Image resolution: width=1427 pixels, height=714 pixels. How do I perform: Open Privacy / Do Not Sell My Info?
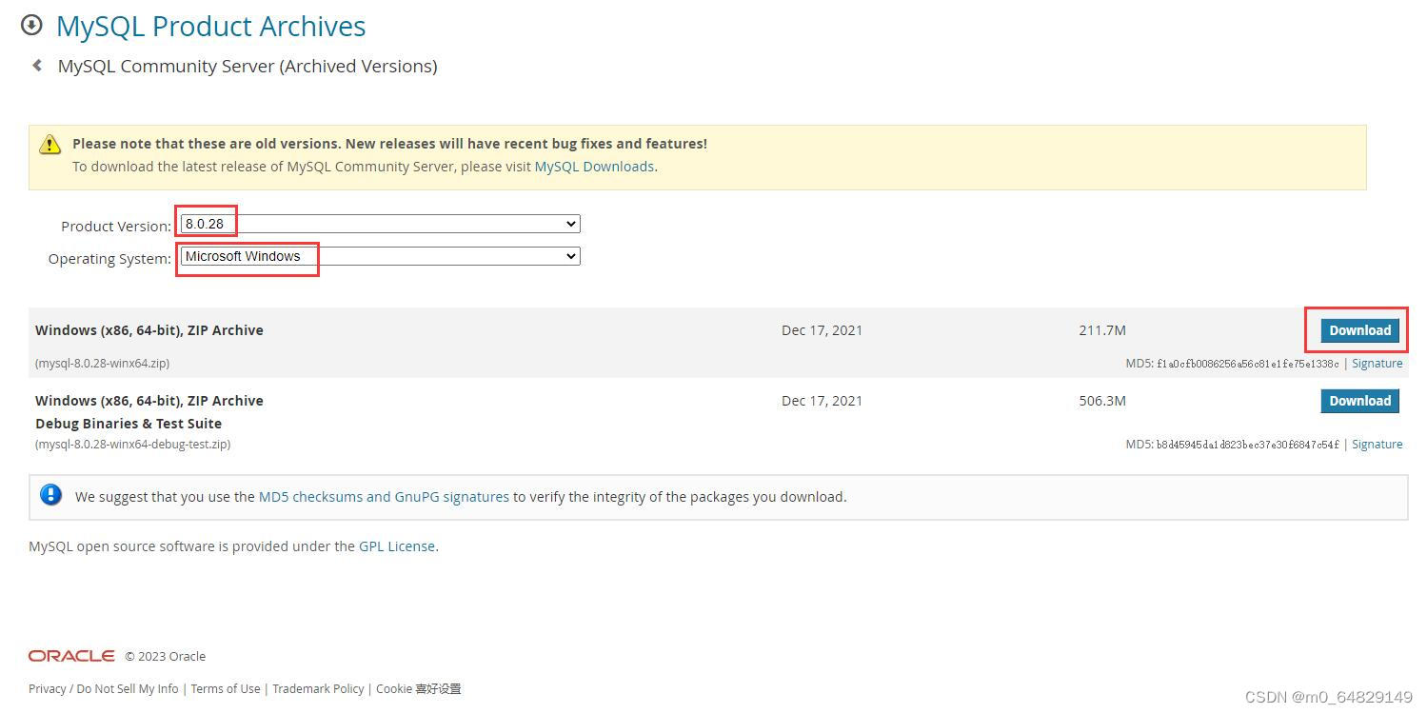[x=103, y=689]
